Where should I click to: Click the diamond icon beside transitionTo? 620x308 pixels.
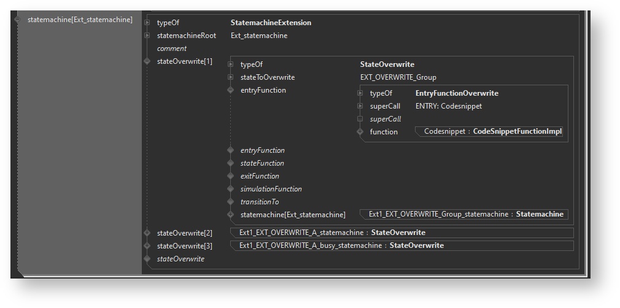coord(231,202)
